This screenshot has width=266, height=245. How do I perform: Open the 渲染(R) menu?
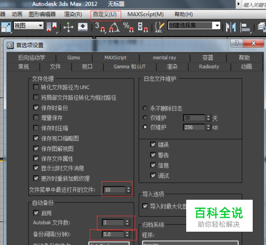[x=73, y=14]
